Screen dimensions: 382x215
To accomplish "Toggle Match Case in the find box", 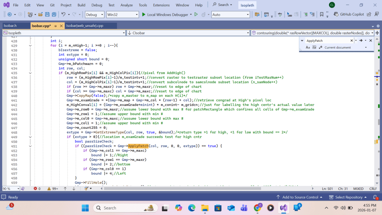I will pyautogui.click(x=308, y=47).
